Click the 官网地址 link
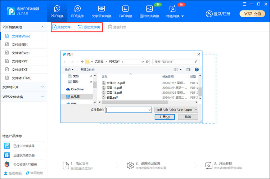This screenshot has height=179, width=270. click(x=35, y=173)
